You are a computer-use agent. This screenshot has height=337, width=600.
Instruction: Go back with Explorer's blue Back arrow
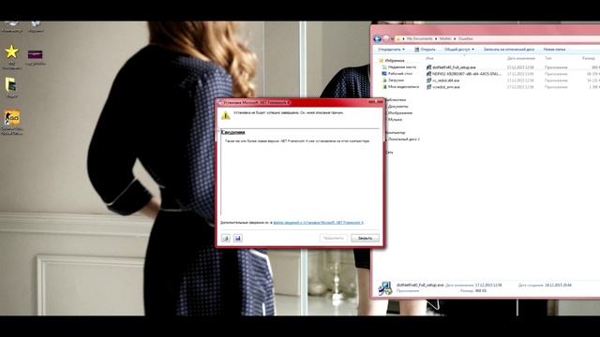377,39
